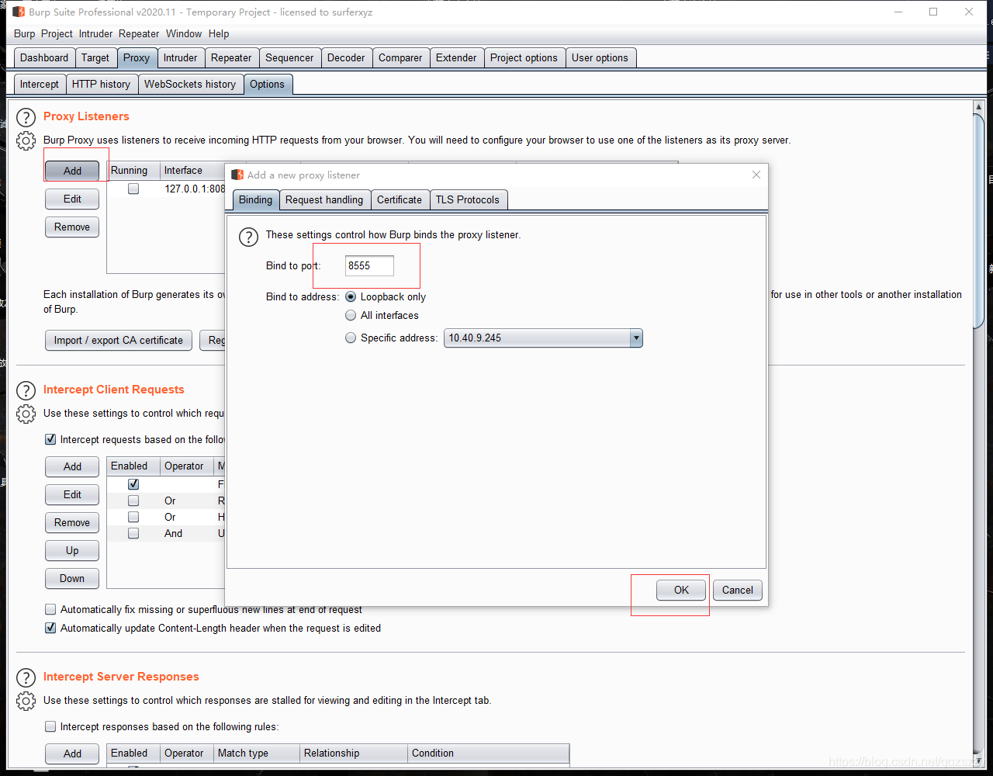Switch to Target tab
The width and height of the screenshot is (993, 776).
pos(95,57)
